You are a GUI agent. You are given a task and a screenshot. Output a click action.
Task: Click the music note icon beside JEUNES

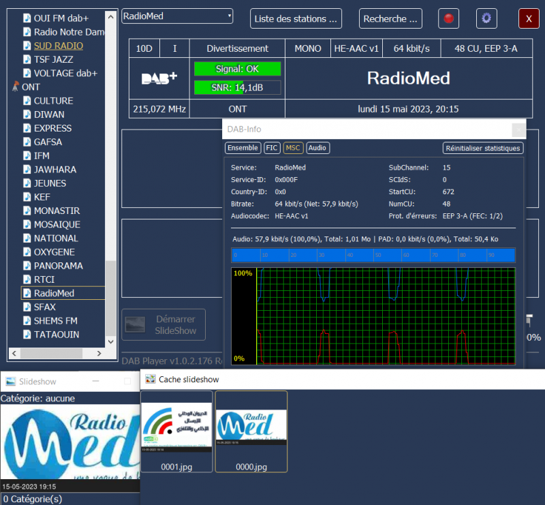(27, 183)
